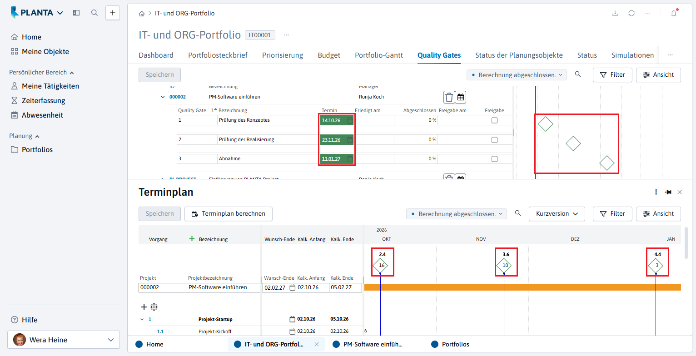The image size is (696, 356).
Task: Click search magnifier in Quality Gates toolbar
Action: coord(578,74)
